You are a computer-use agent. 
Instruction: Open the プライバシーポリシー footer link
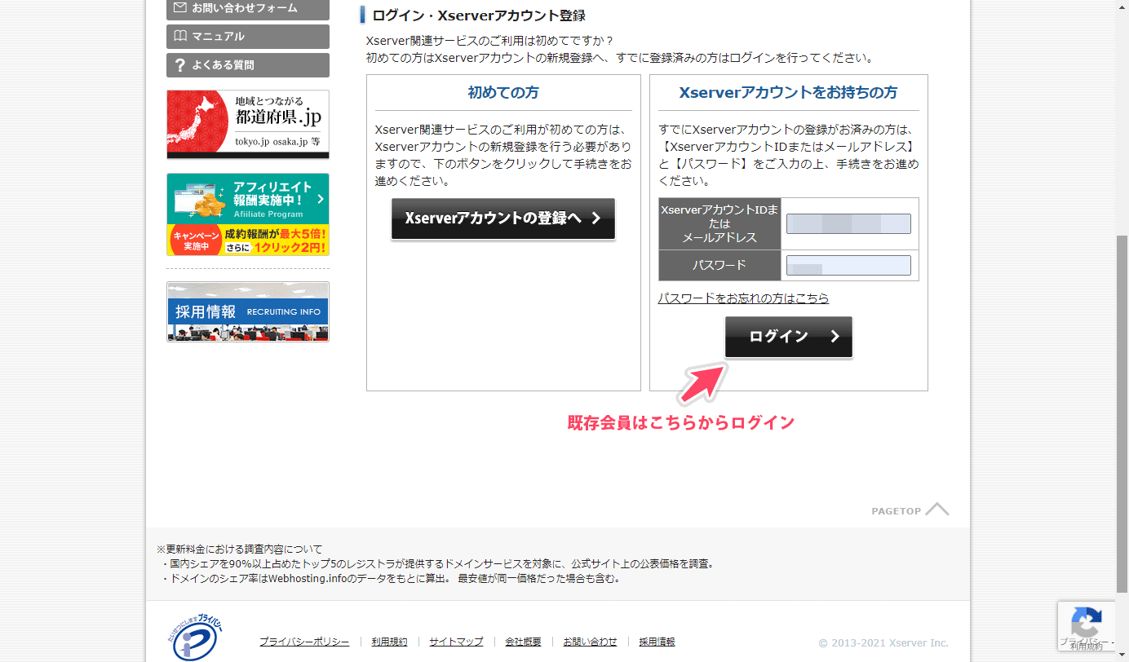(x=304, y=642)
